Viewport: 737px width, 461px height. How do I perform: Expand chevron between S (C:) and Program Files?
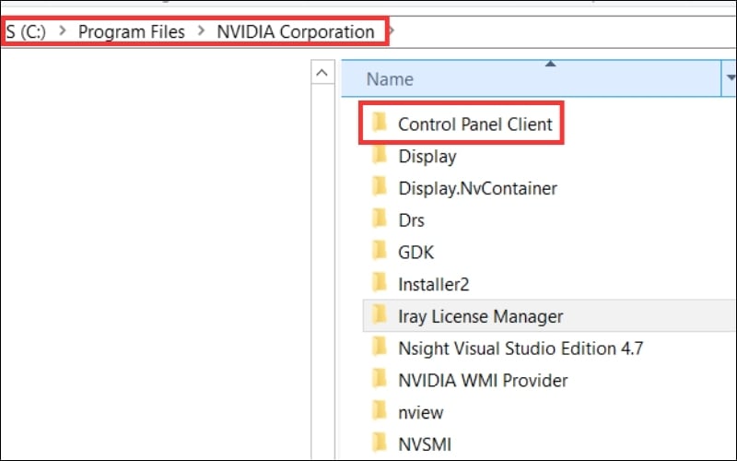(63, 31)
